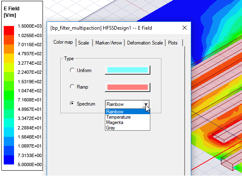Click legend value 1.0474E+02
The width and height of the screenshot is (242, 176).
click(30, 91)
